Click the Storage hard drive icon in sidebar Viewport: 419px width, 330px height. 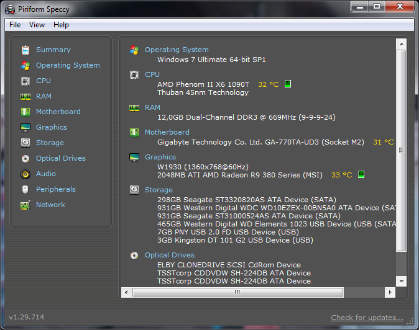point(25,143)
